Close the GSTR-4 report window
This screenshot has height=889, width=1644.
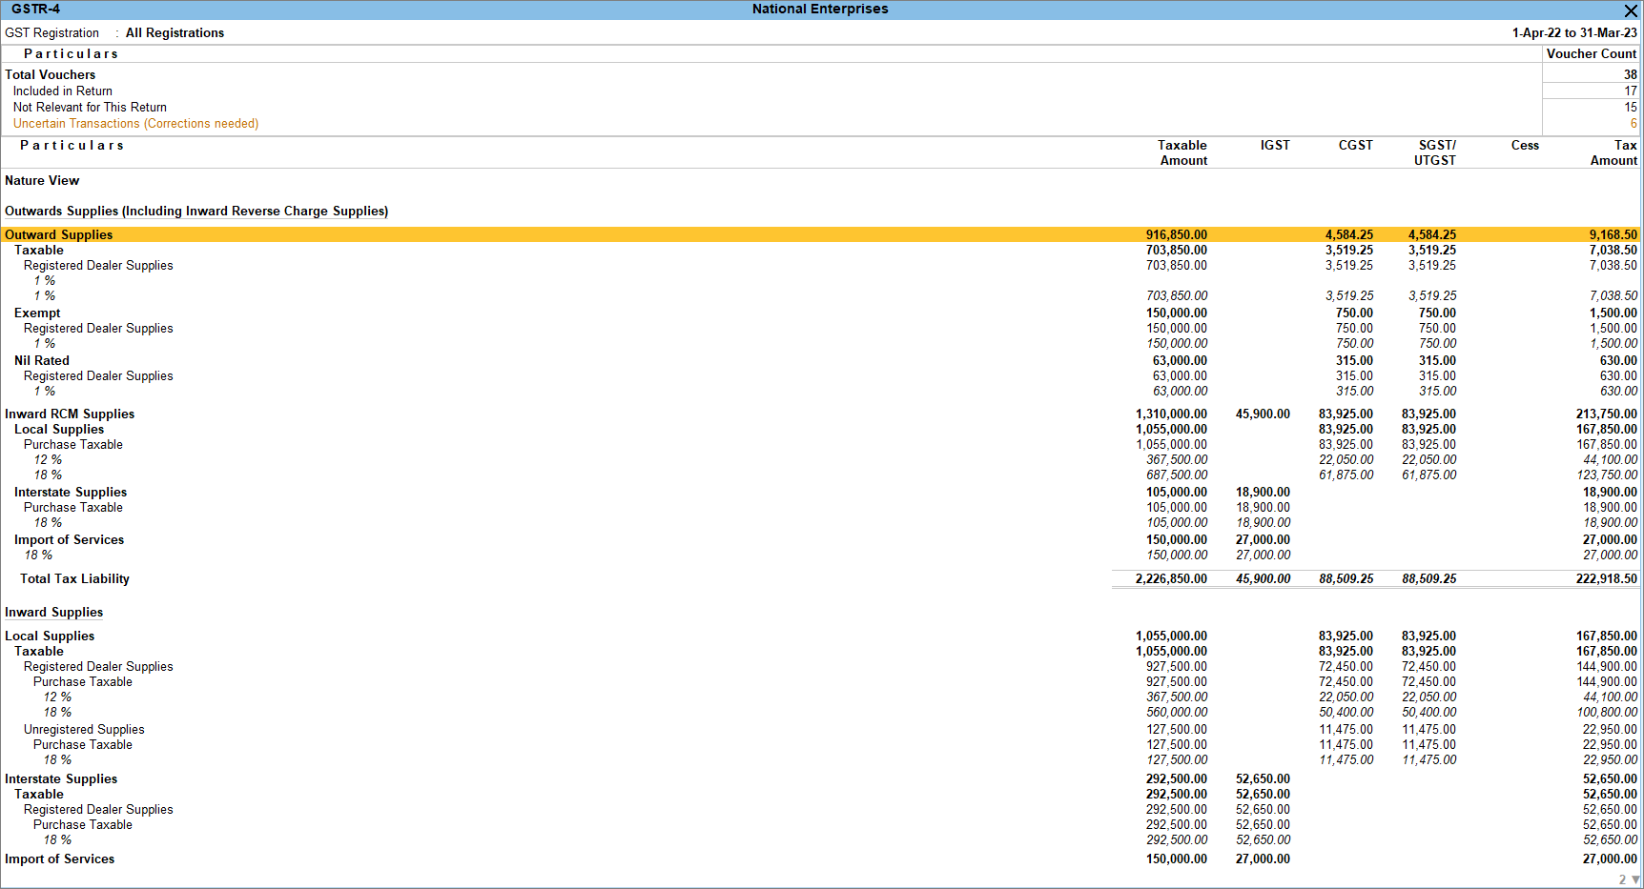click(x=1631, y=10)
